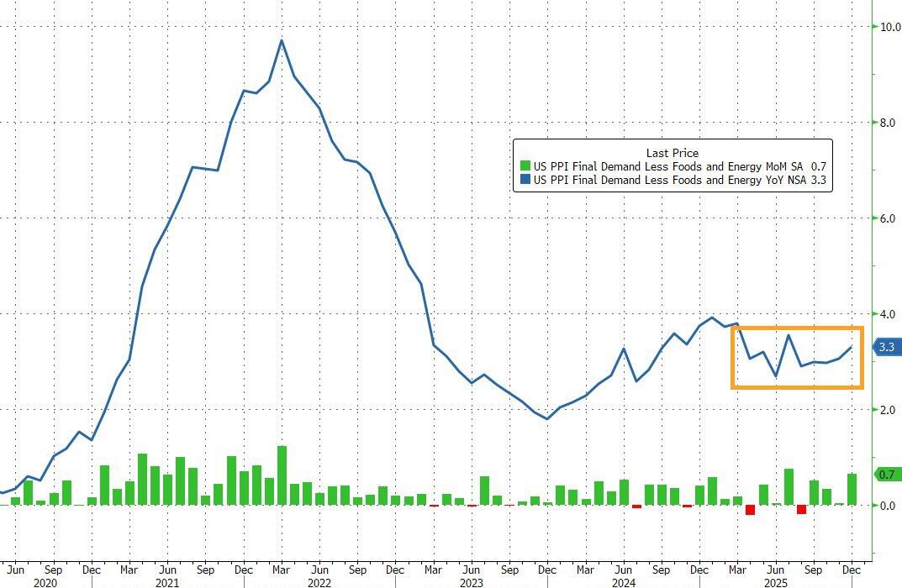Select the 2025 year label on the x-axis

pos(775,581)
